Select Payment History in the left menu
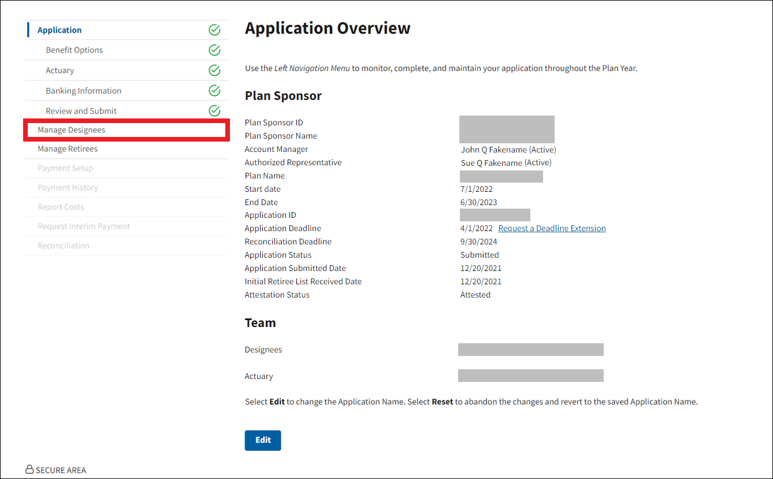773x479 pixels. pyautogui.click(x=68, y=188)
